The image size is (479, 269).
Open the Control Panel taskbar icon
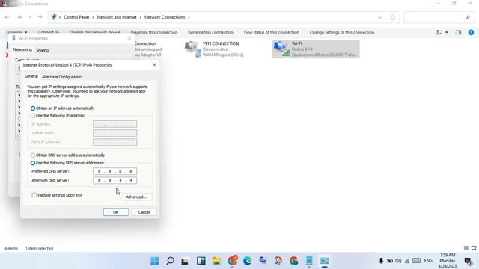324,261
